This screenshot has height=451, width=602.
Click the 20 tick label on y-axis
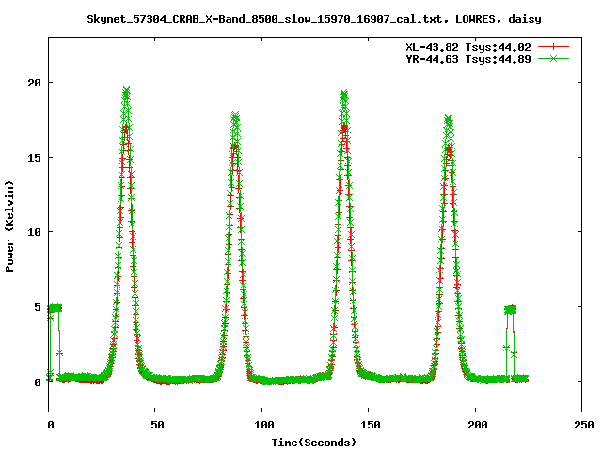[33, 82]
